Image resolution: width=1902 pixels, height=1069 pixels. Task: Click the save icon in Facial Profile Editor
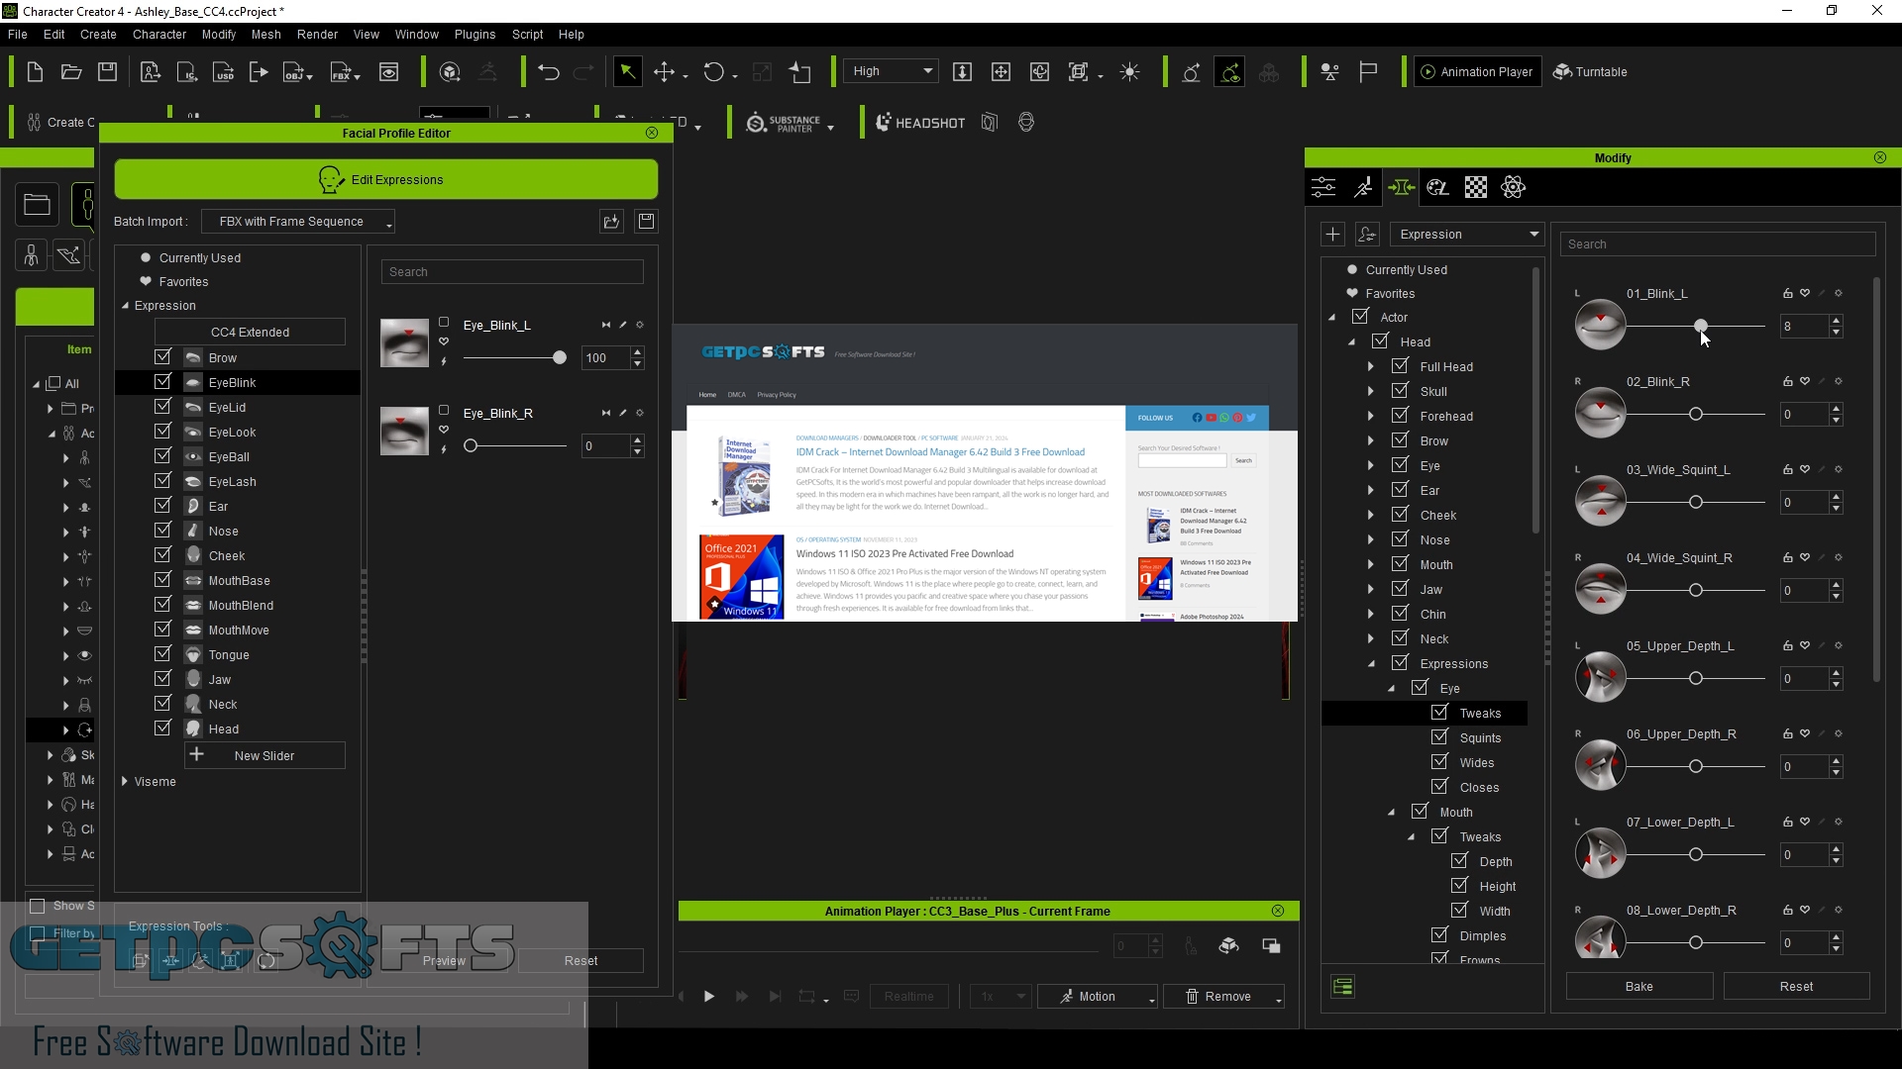point(646,222)
